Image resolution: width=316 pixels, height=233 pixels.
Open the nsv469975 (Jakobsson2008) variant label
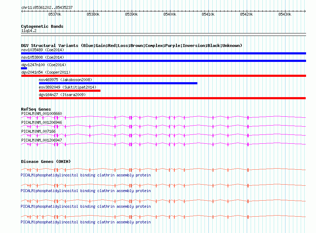(x=65, y=80)
